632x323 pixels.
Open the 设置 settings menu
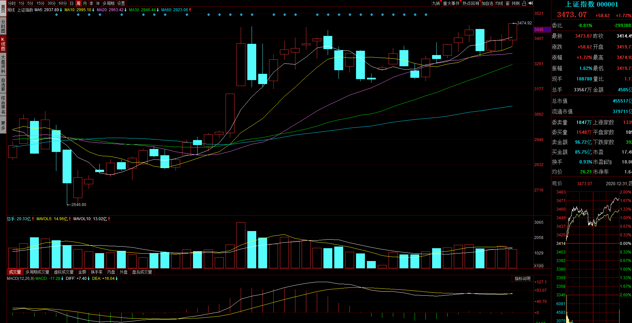point(121,3)
